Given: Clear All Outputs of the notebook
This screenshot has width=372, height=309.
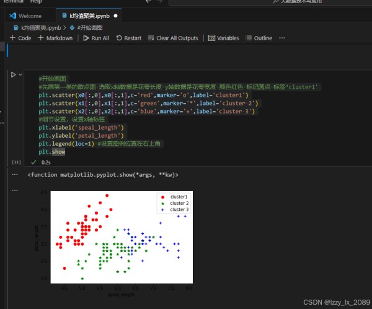Looking at the screenshot, I should [173, 38].
